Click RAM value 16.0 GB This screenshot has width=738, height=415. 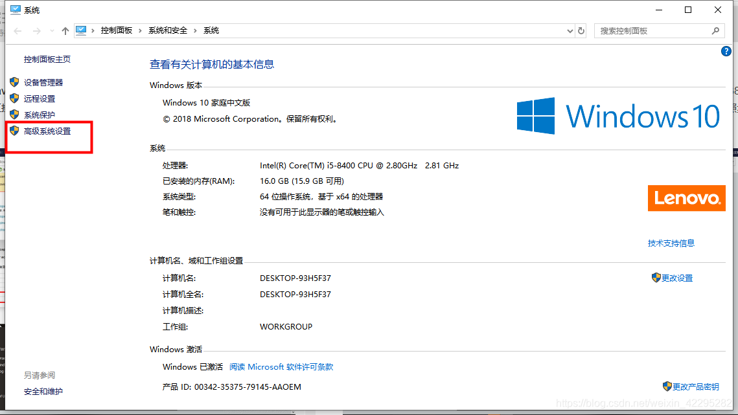pos(302,181)
